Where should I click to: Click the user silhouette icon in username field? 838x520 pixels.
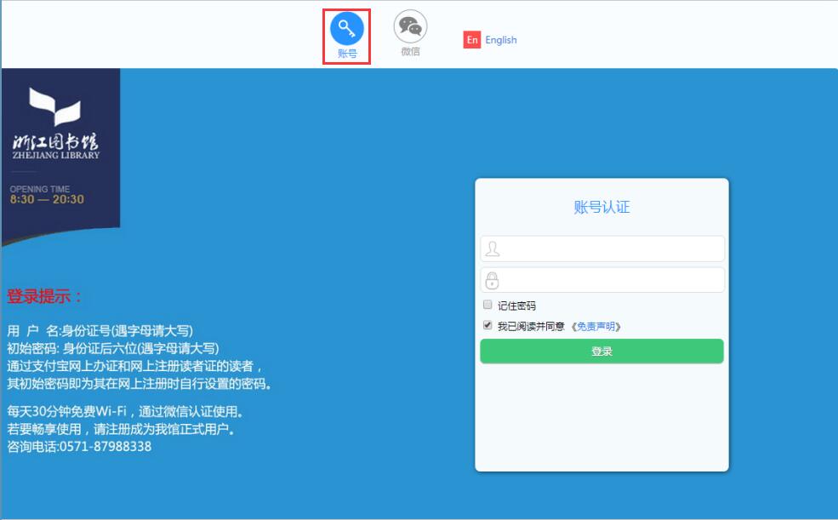point(493,249)
